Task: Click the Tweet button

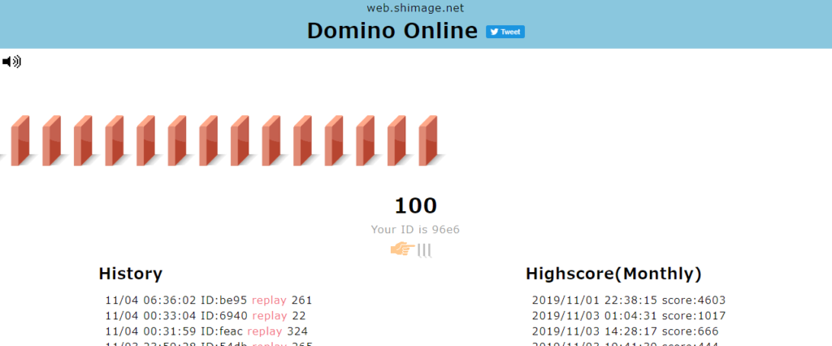Action: coord(505,32)
